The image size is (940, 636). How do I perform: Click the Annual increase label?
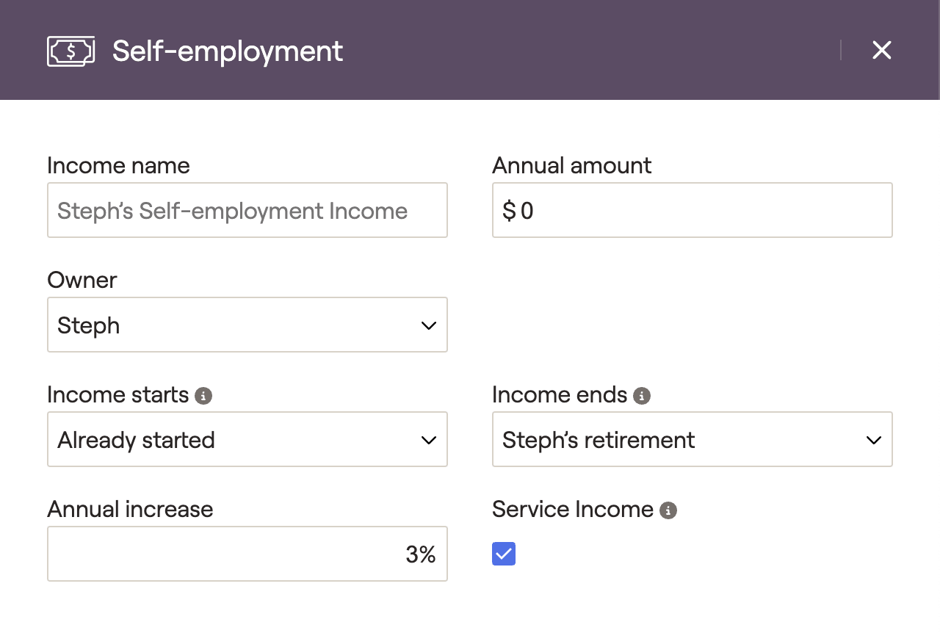130,509
